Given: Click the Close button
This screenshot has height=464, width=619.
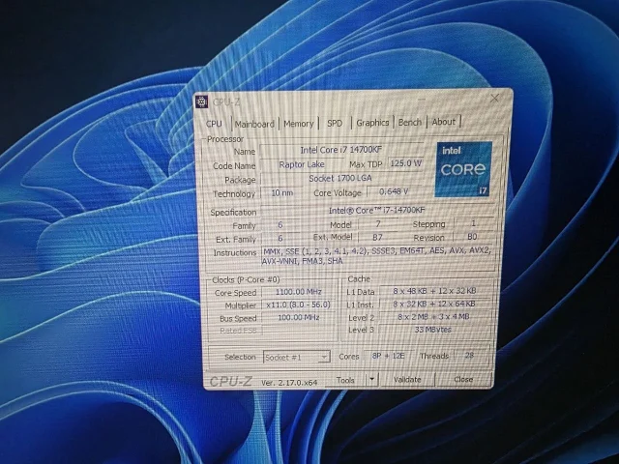Looking at the screenshot, I should point(463,379).
